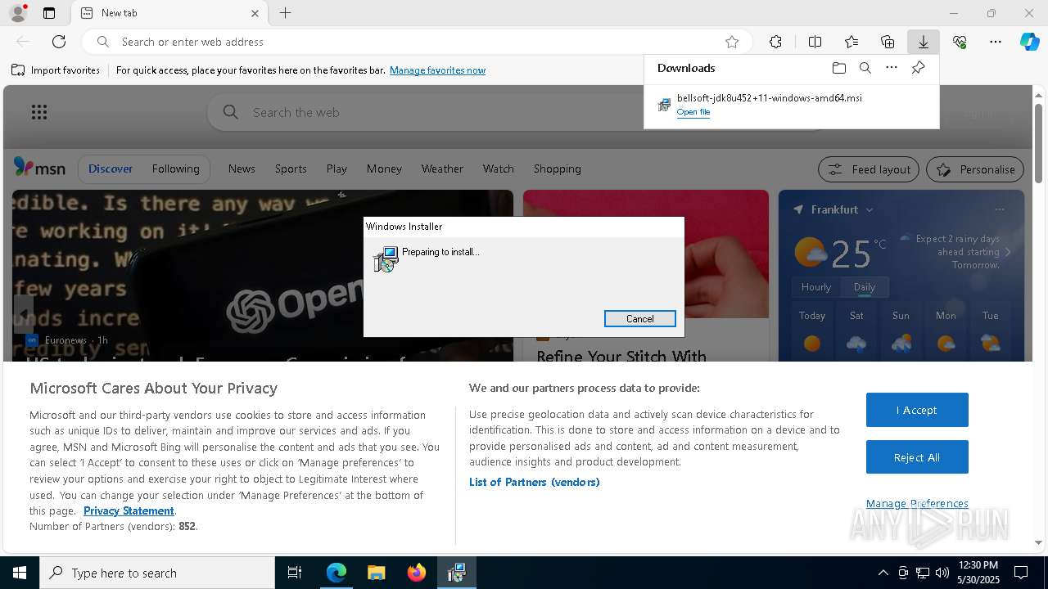
Task: Click Reject All in privacy banner
Action: (917, 457)
